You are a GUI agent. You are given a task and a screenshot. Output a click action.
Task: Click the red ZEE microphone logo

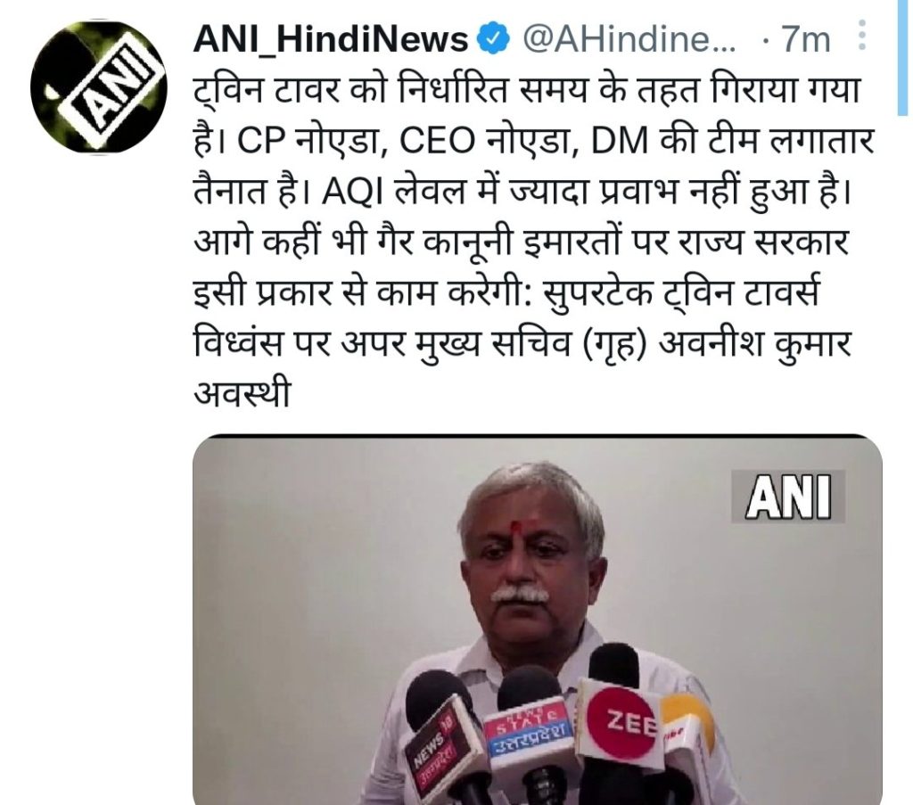621,723
